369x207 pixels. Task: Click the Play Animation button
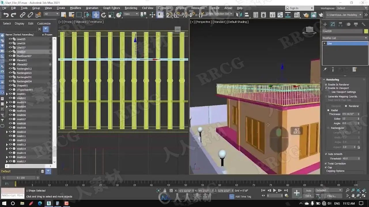click(x=274, y=190)
